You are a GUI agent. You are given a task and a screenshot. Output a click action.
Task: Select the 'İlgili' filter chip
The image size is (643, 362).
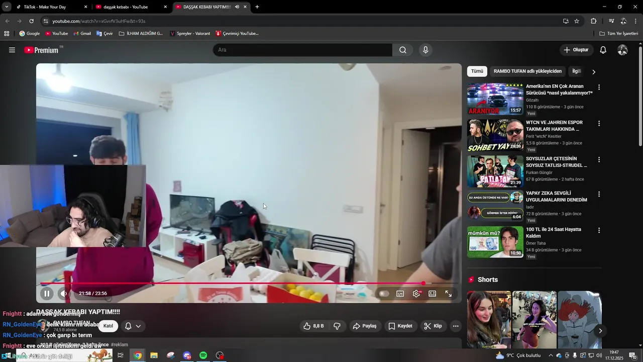577,71
